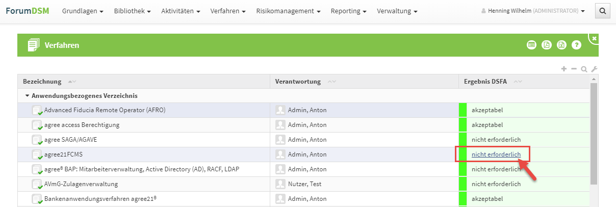616x207 pixels.
Task: Click the top-right search button
Action: (x=603, y=11)
